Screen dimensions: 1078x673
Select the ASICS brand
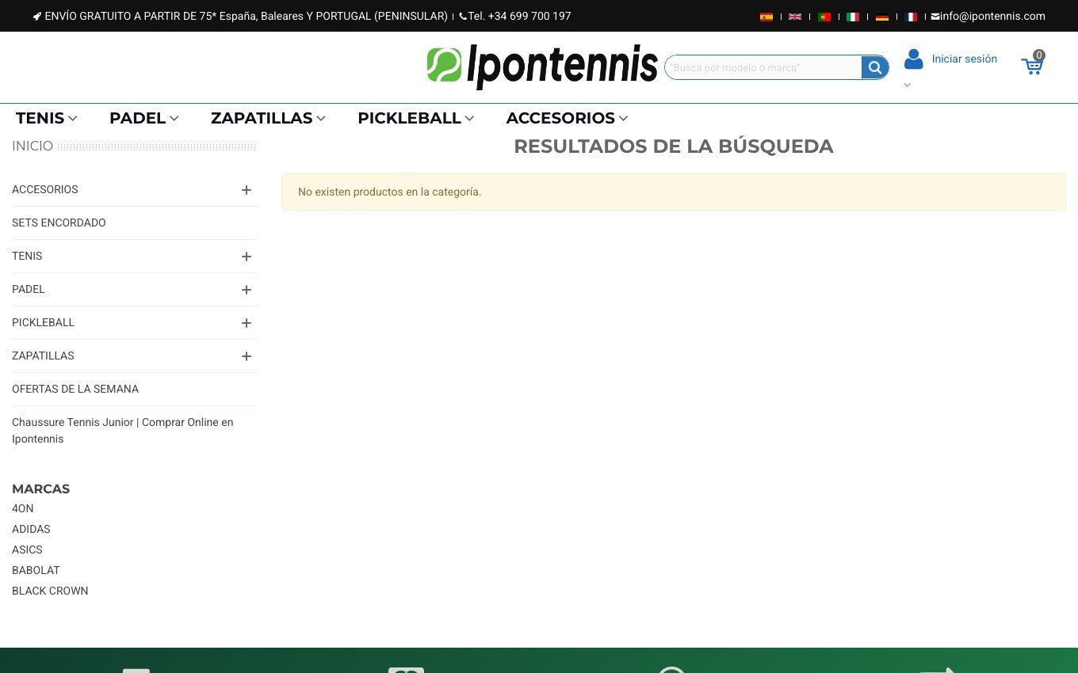27,549
